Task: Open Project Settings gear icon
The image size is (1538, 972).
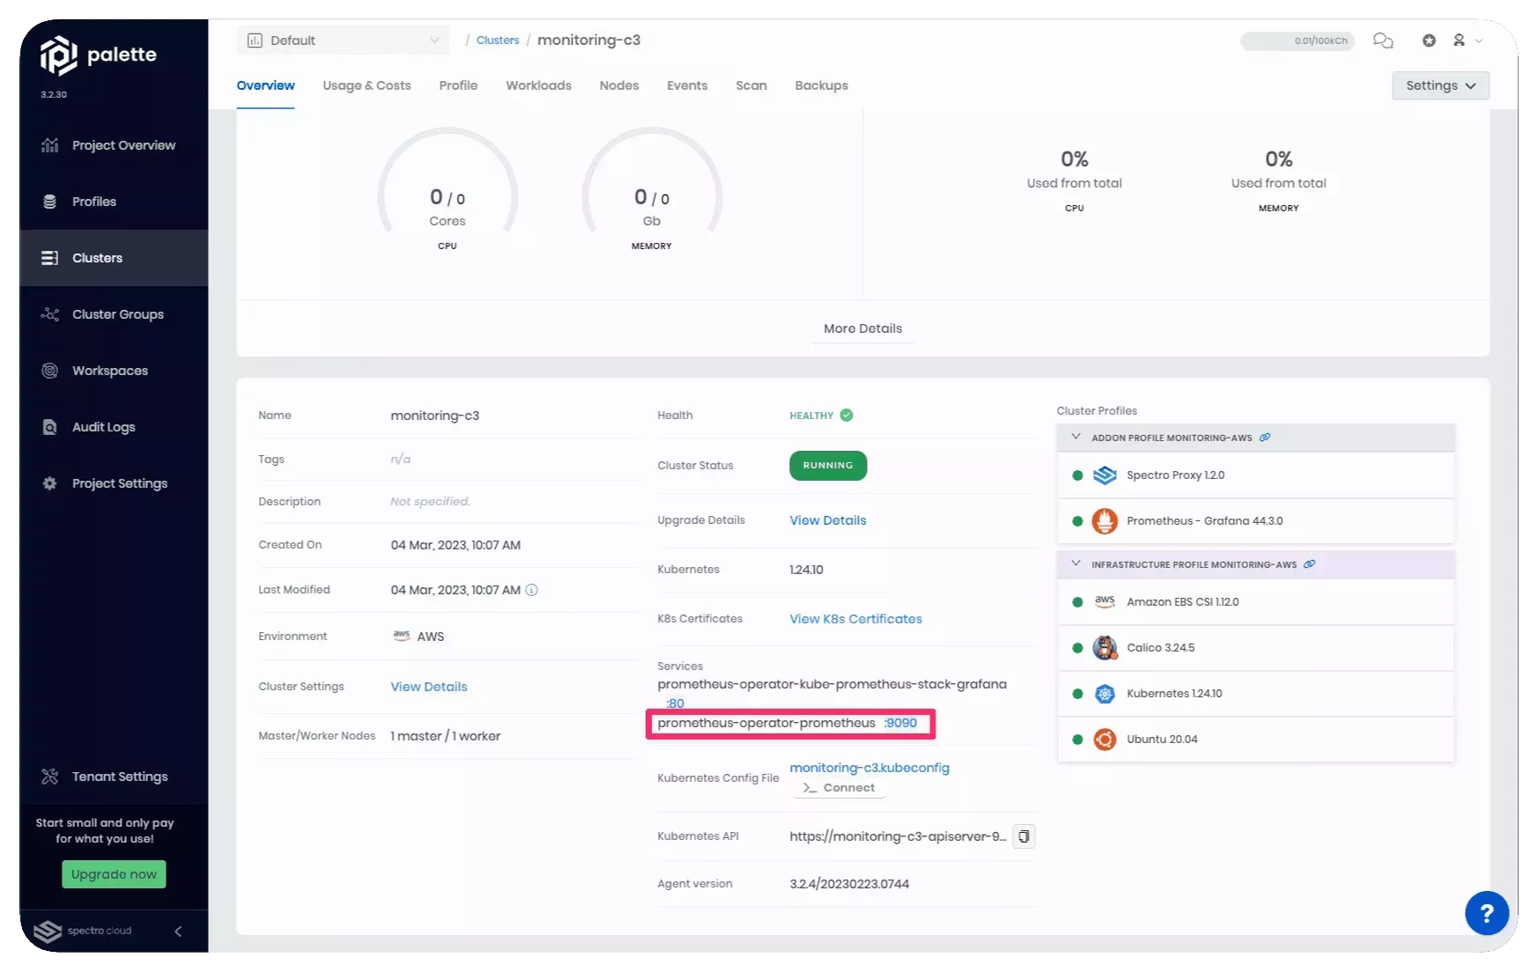Action: (50, 482)
